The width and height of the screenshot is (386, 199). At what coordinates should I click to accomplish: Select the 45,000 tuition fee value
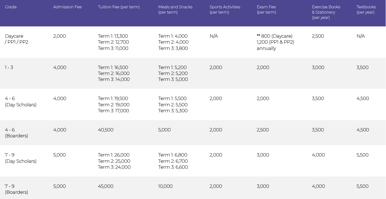106,186
